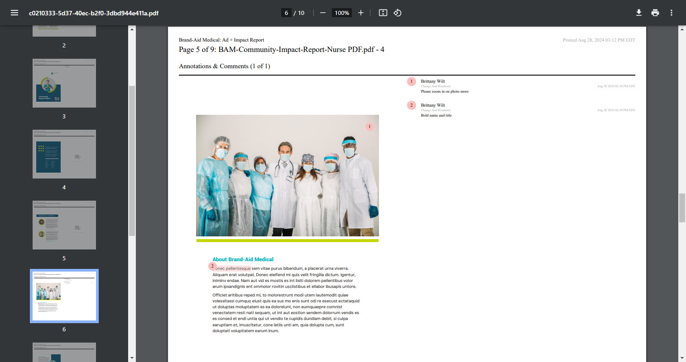686x362 pixels.
Task: Open page 5 thumbnail
Action: pyautogui.click(x=64, y=225)
